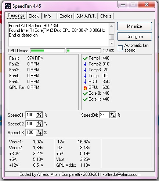Click the Minimize button
The image size is (159, 181).
(134, 26)
